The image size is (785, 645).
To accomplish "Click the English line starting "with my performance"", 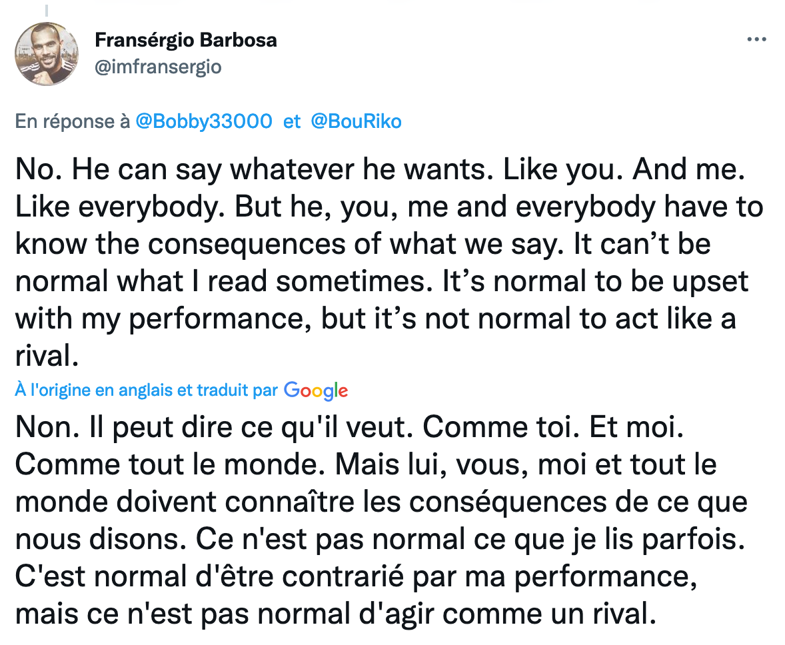I will (375, 319).
